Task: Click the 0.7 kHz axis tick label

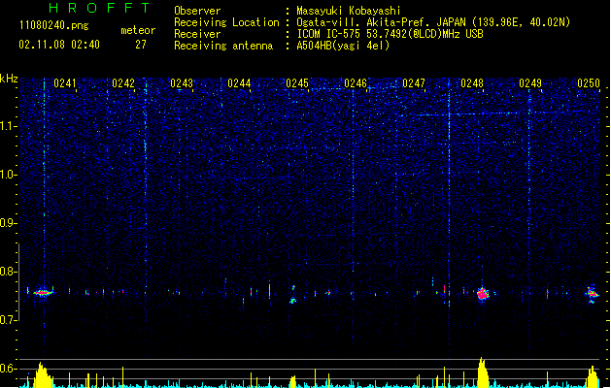Action: point(9,320)
